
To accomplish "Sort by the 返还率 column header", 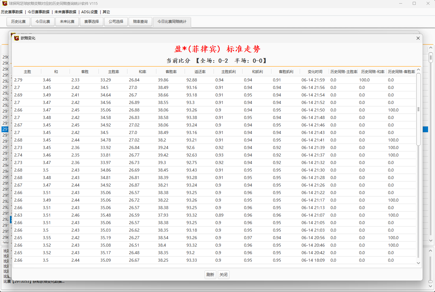I will coord(200,72).
